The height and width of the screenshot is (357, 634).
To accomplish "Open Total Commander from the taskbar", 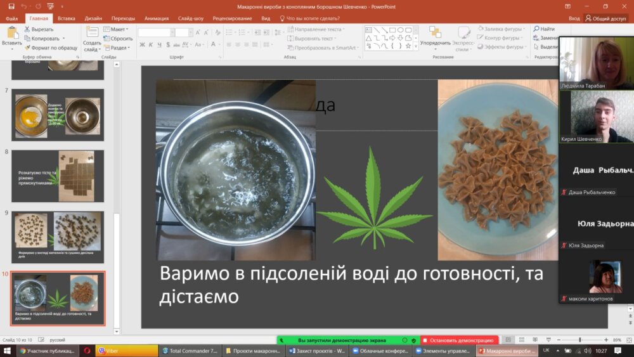I will (x=191, y=351).
